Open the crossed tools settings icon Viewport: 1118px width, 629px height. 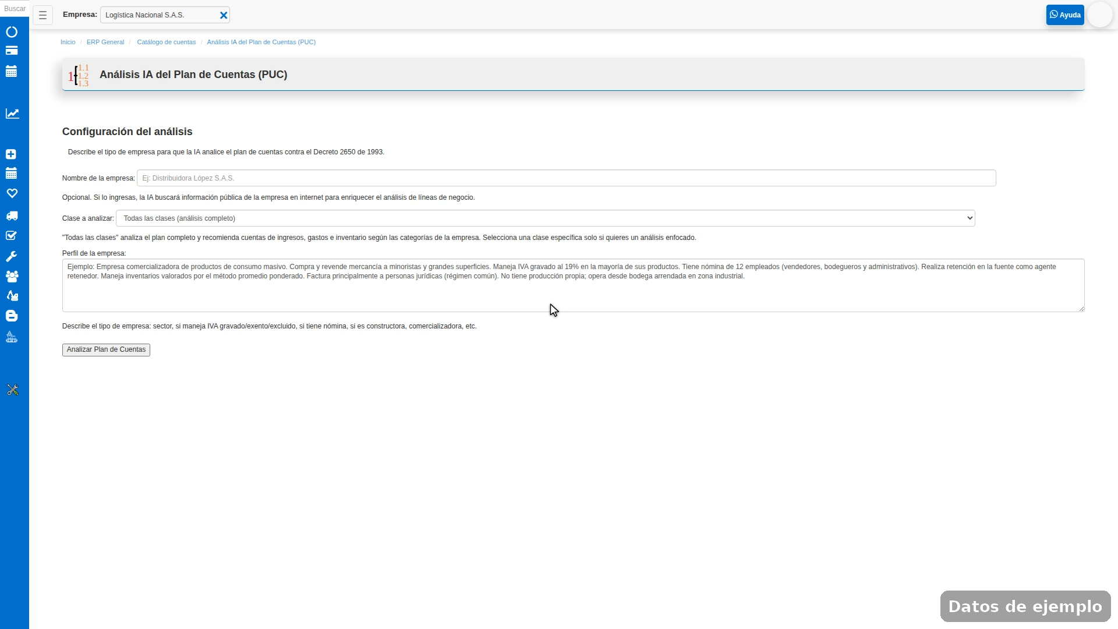coord(13,390)
